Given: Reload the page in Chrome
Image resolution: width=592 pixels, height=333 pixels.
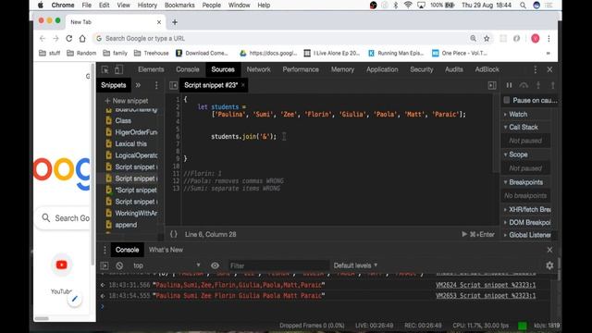Looking at the screenshot, I should (69, 39).
